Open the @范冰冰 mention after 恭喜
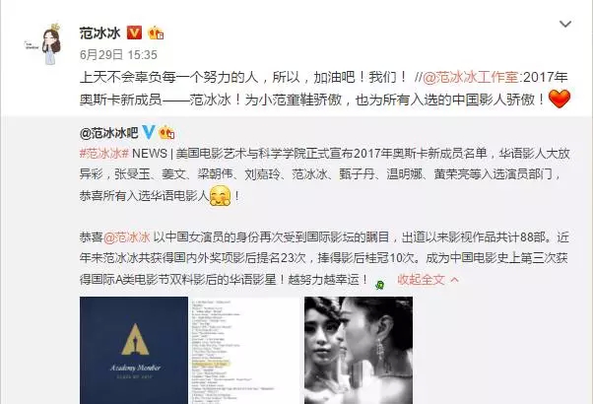The image size is (593, 404). click(x=127, y=237)
